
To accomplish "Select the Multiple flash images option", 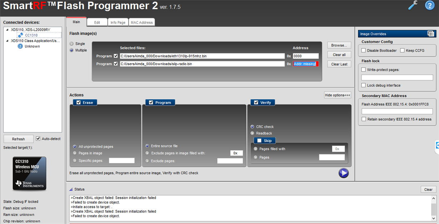I will click(x=72, y=50).
